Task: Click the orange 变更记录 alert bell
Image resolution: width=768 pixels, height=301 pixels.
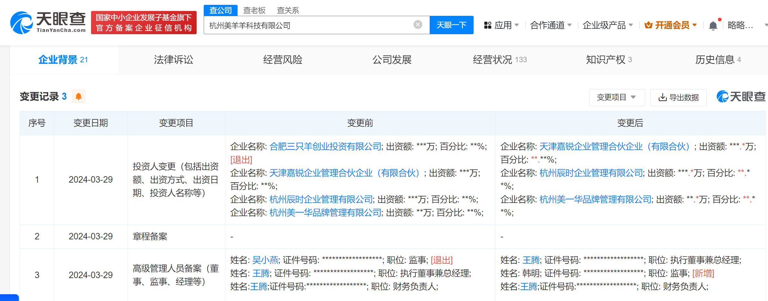Action: coord(78,96)
